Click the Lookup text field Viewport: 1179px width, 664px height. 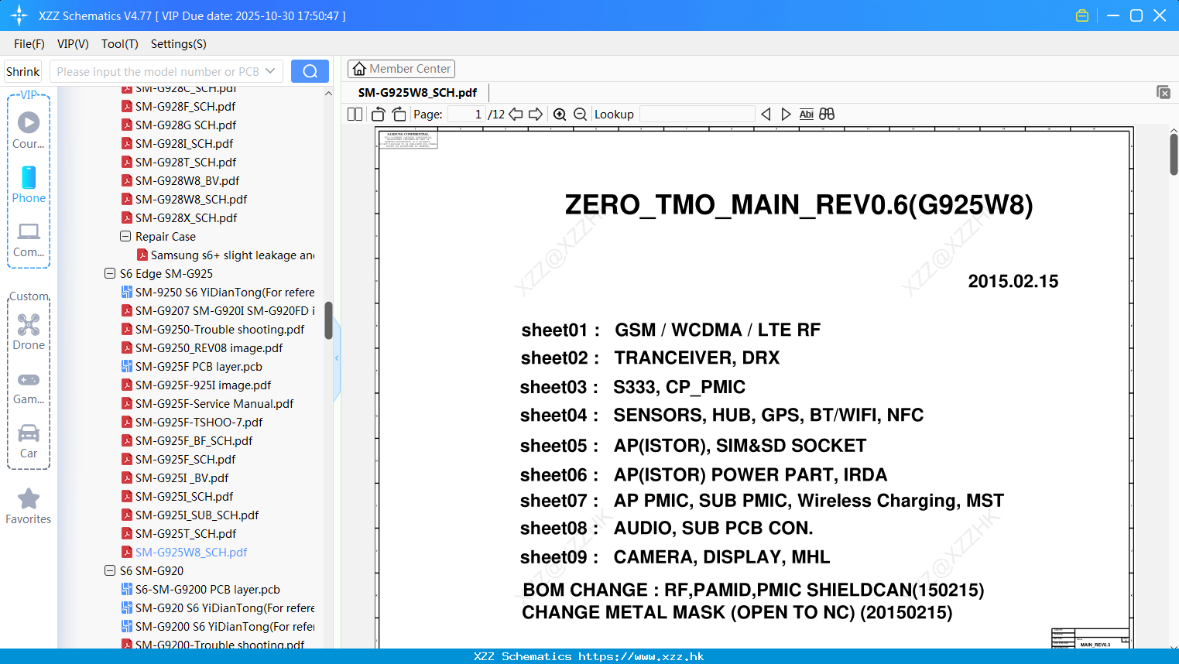click(x=697, y=115)
